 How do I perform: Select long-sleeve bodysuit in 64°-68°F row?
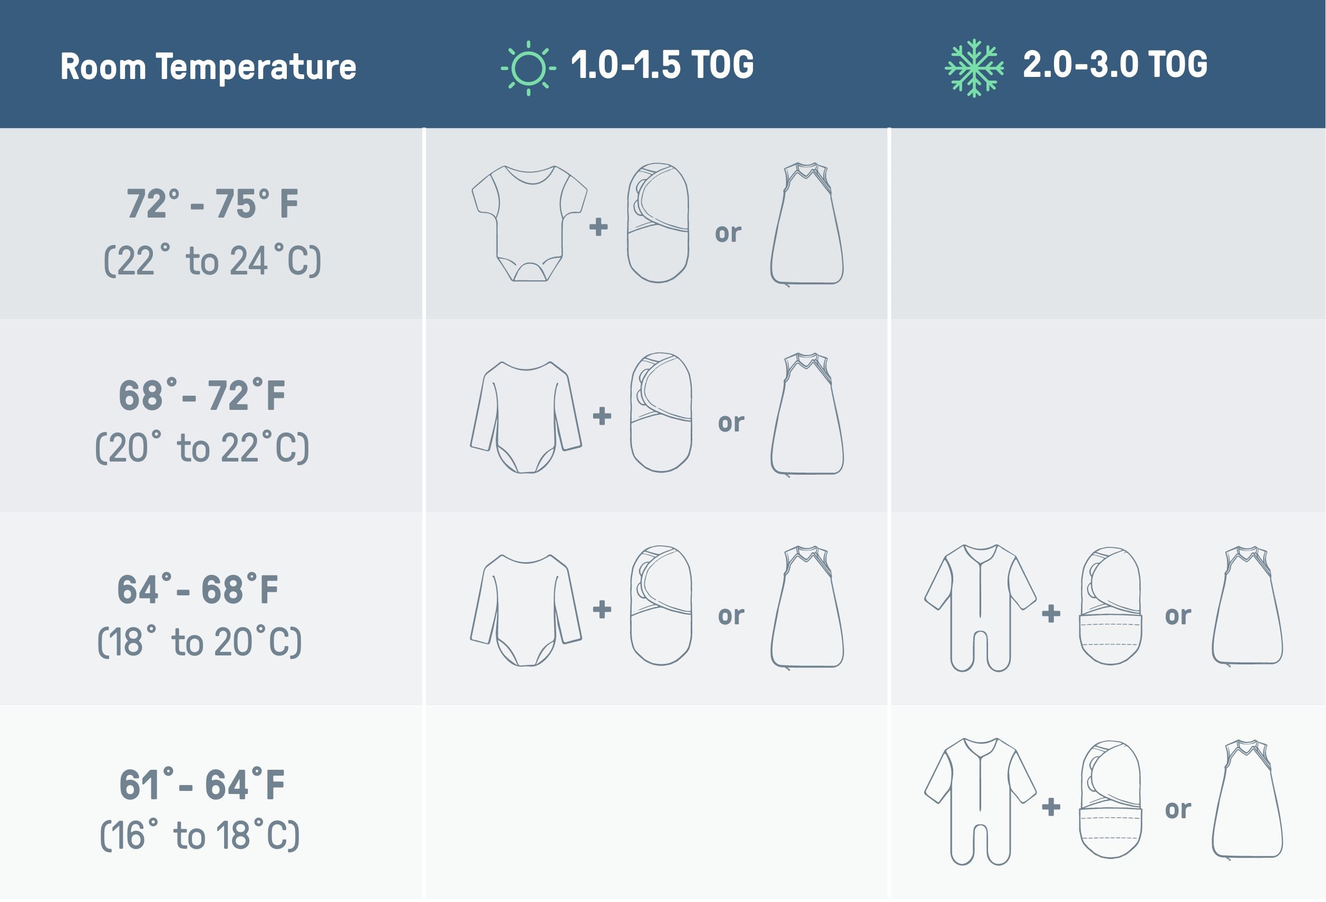[x=526, y=610]
